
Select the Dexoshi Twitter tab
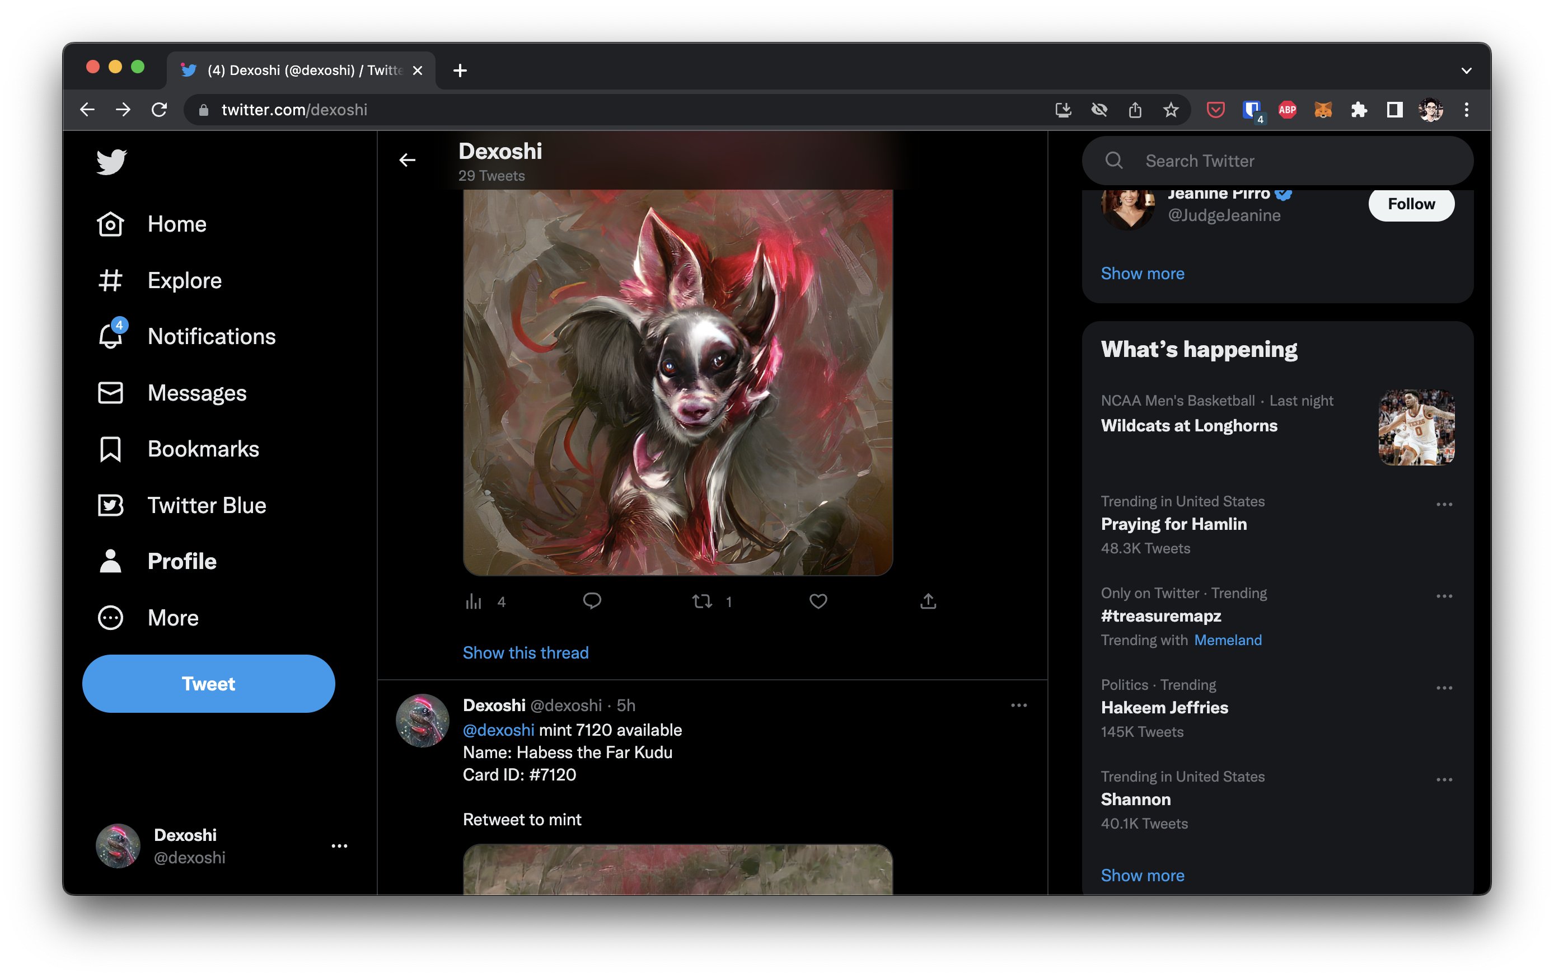[x=301, y=70]
